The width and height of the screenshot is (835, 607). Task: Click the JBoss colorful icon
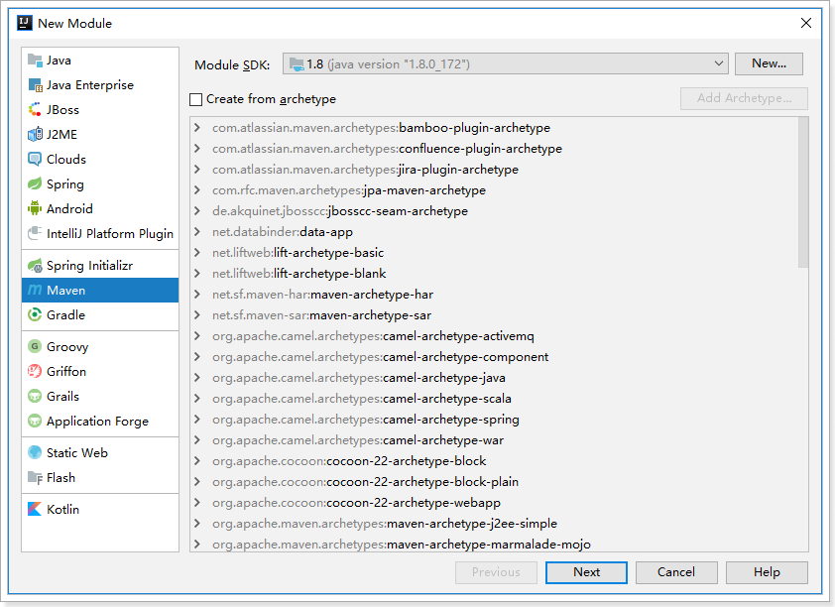tap(35, 110)
